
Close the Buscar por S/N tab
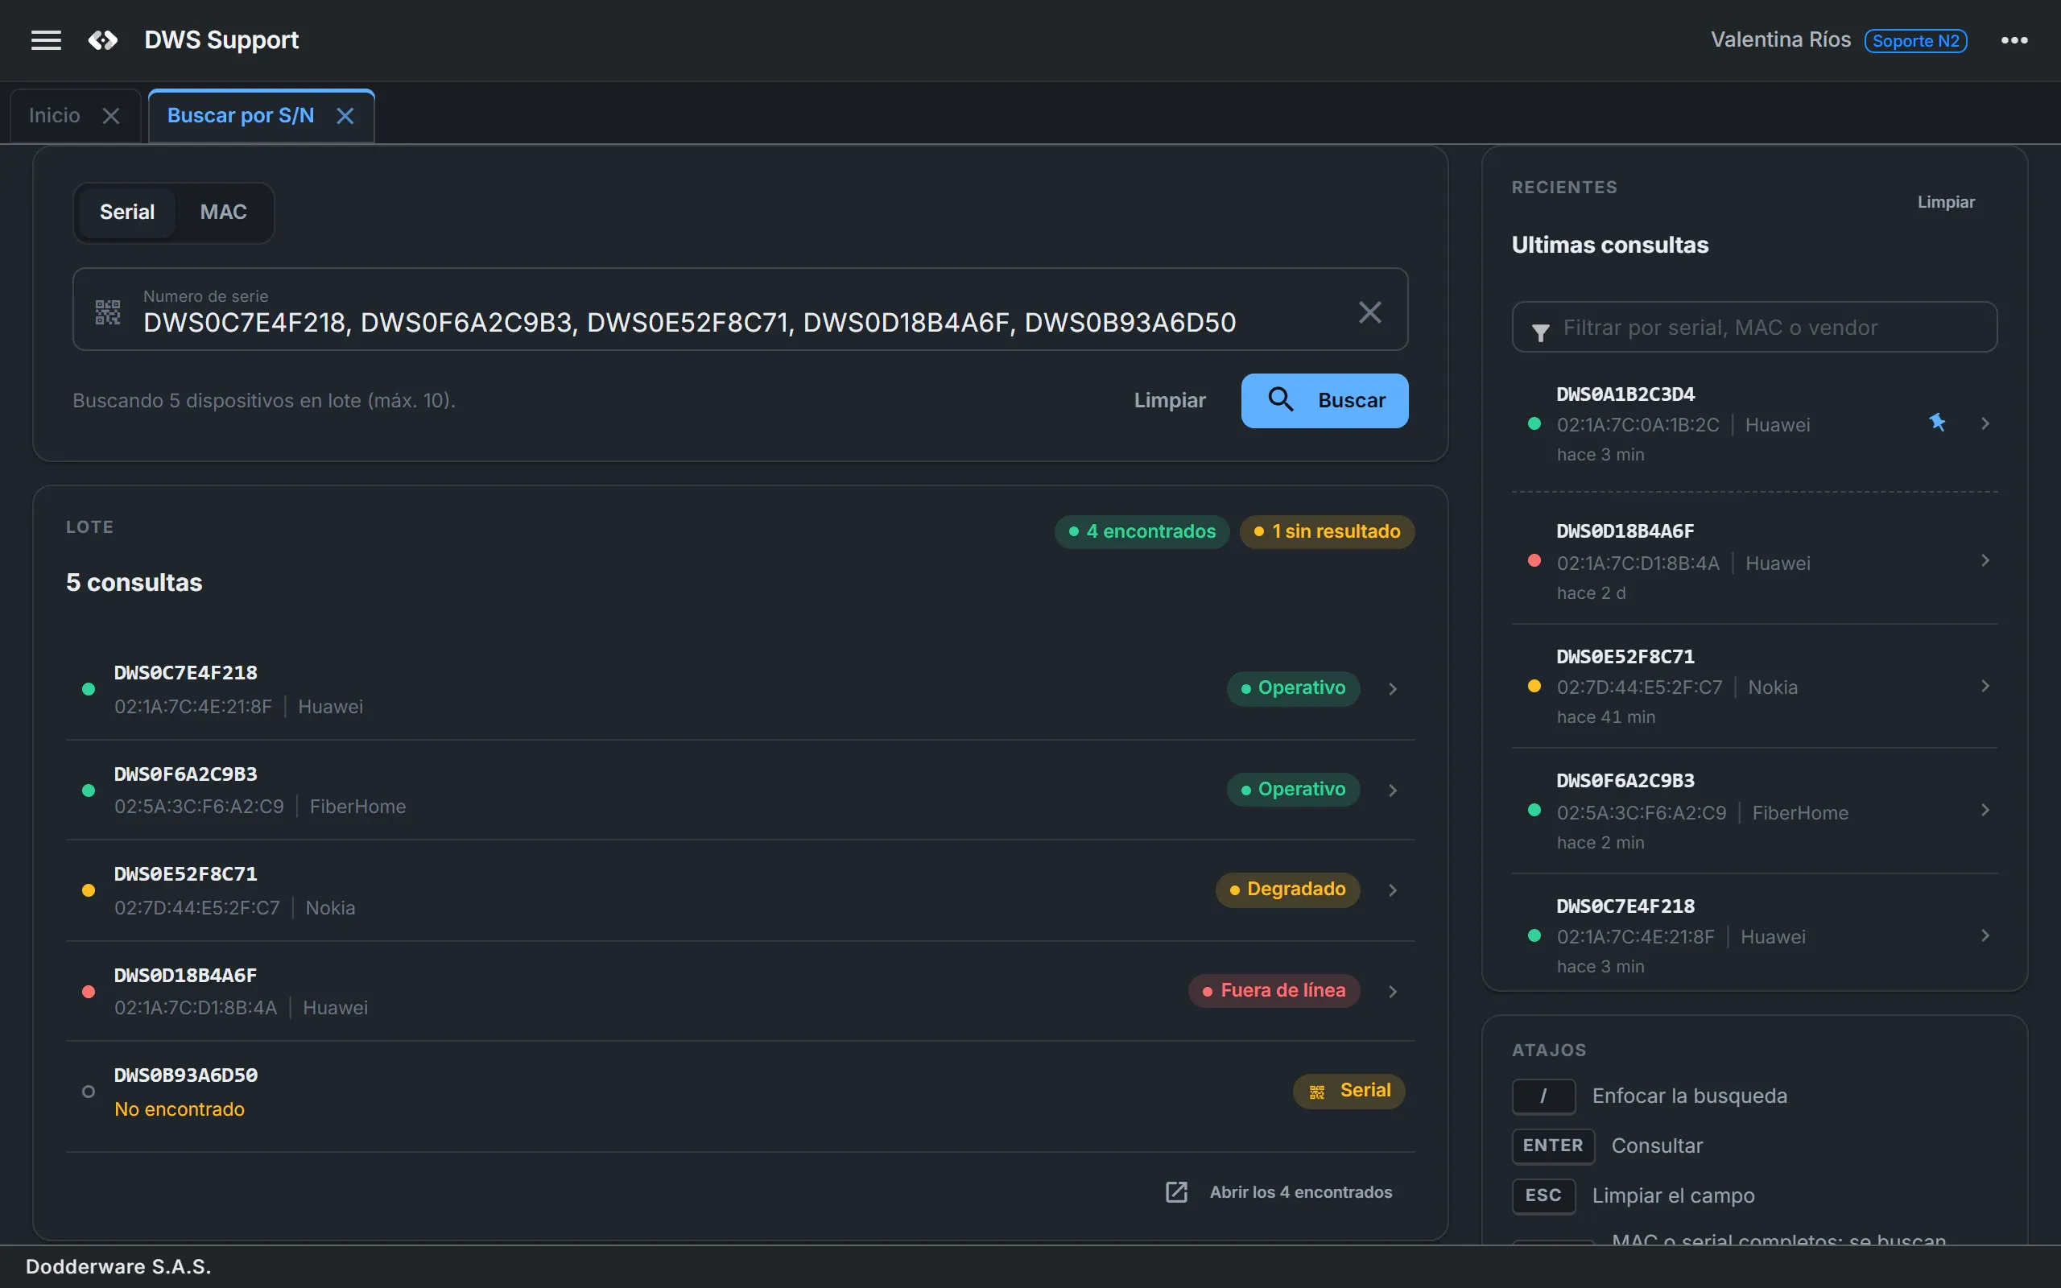coord(345,116)
